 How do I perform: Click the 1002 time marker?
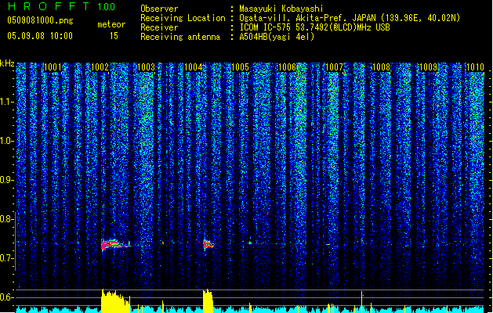coord(100,67)
